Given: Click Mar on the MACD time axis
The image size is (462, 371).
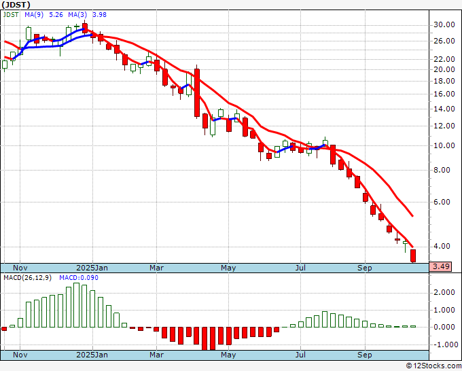Looking at the screenshot, I should point(156,355).
